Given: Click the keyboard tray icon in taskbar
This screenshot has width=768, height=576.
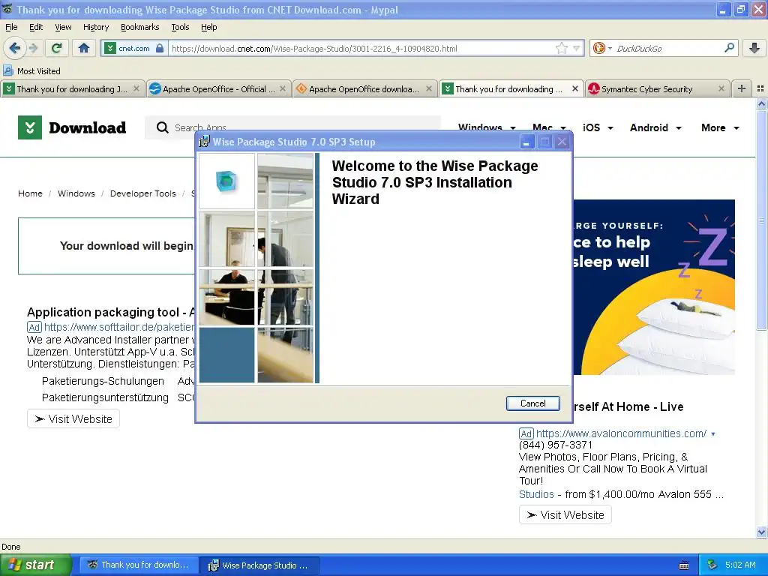Looking at the screenshot, I should [684, 565].
